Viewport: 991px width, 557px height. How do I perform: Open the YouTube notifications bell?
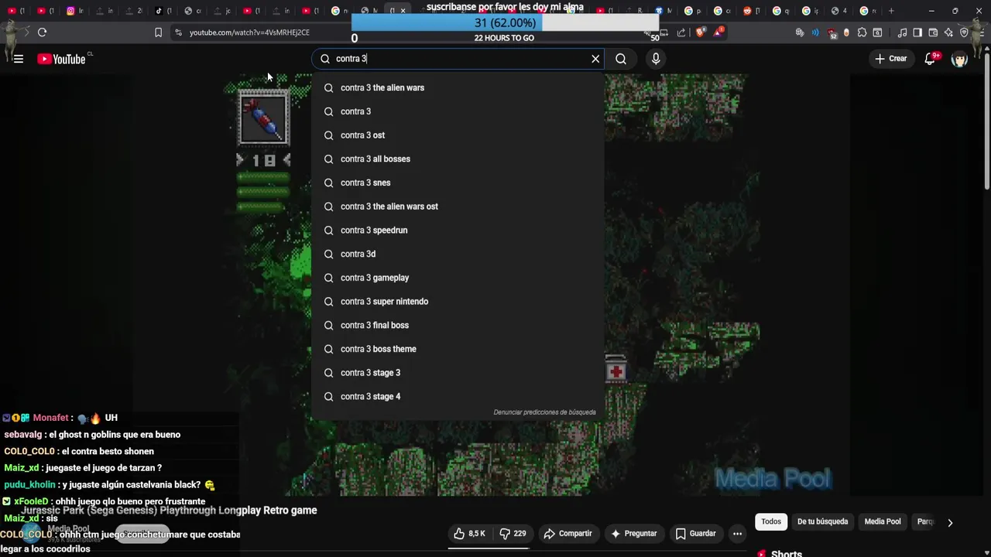931,59
